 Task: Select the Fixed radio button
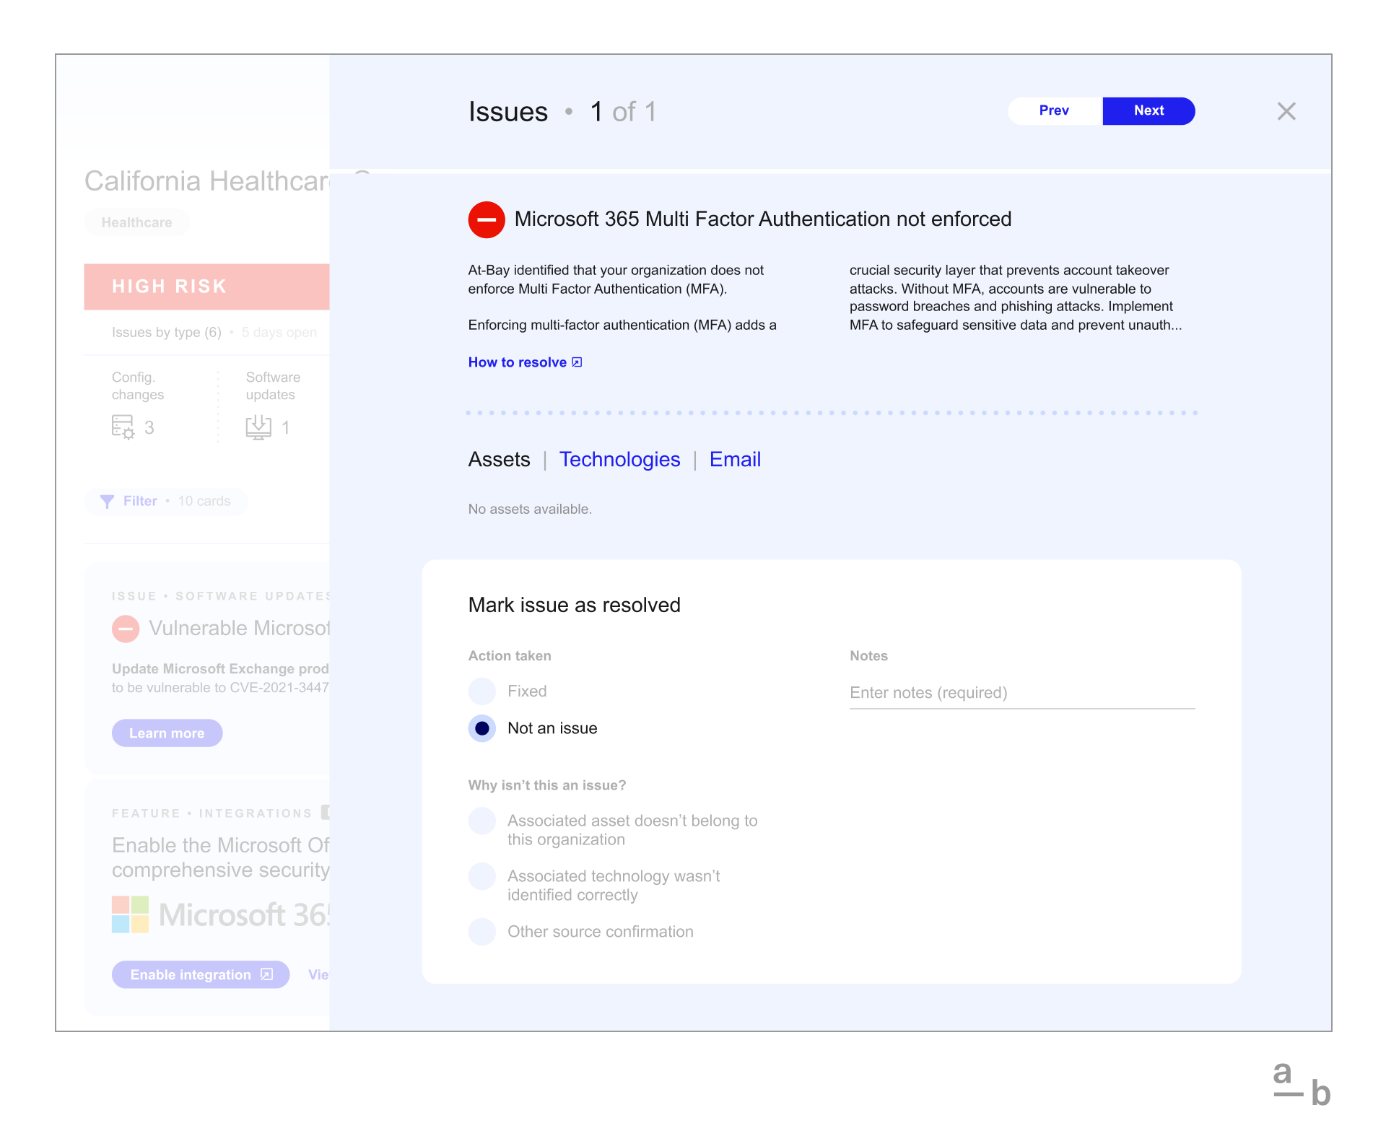[481, 691]
